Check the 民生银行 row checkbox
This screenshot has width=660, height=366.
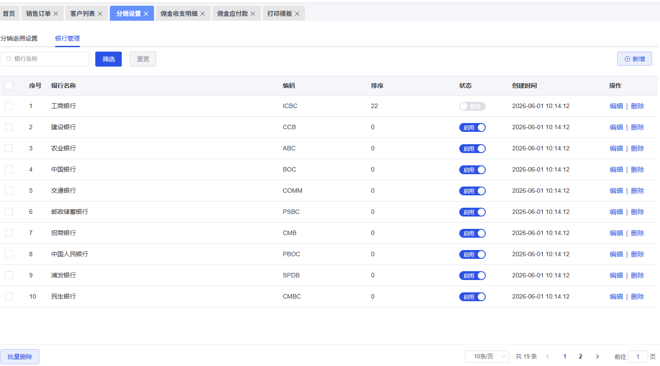[x=9, y=296]
